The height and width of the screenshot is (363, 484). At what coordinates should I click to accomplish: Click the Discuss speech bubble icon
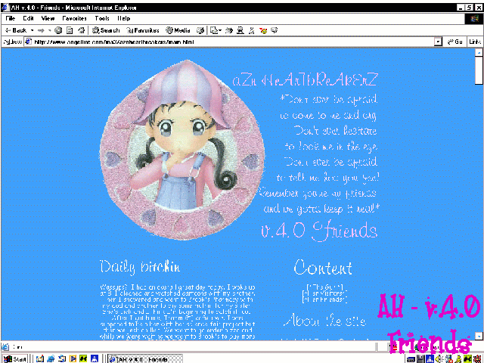click(x=274, y=30)
